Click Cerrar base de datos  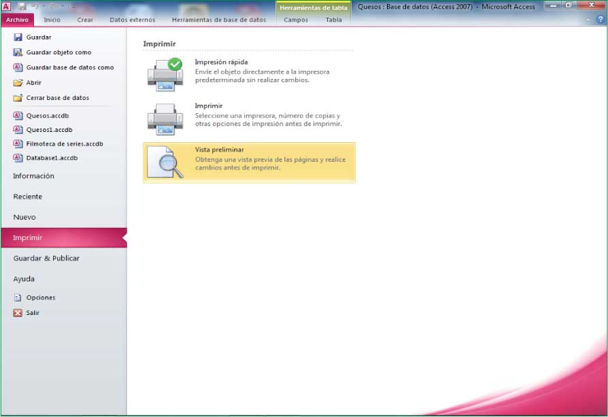point(57,98)
